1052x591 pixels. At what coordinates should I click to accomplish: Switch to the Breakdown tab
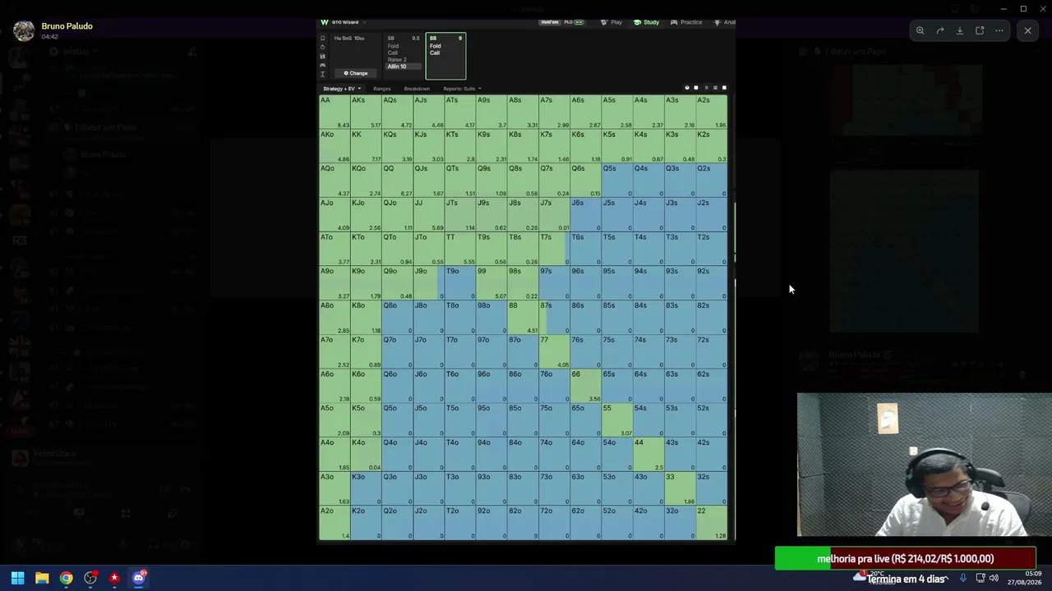click(x=417, y=89)
